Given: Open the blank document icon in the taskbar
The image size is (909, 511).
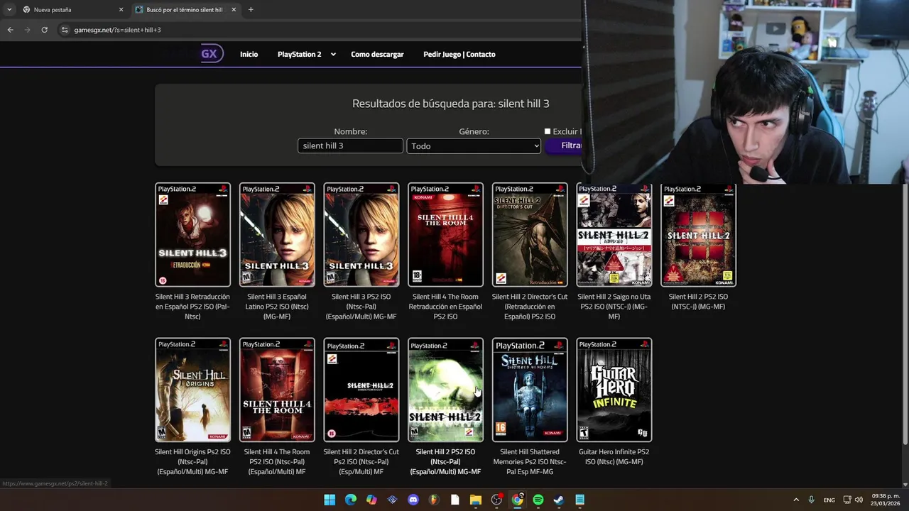Looking at the screenshot, I should (455, 500).
